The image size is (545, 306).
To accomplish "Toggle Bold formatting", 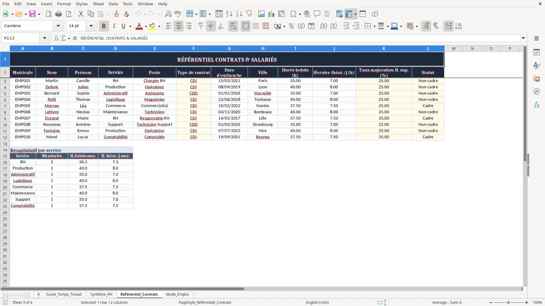I will (104, 26).
